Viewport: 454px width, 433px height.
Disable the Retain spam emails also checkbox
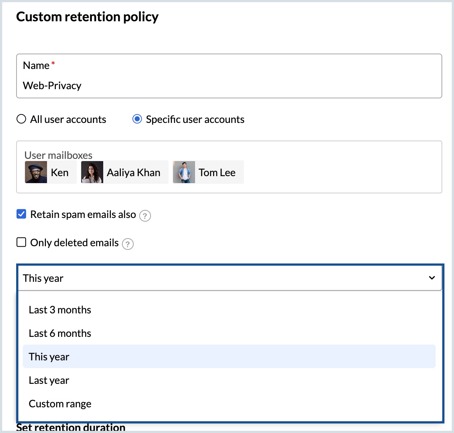(x=21, y=214)
